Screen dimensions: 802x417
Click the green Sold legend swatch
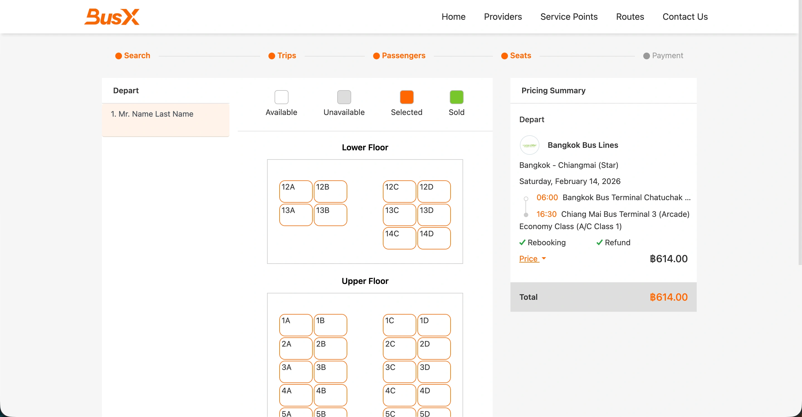tap(456, 97)
